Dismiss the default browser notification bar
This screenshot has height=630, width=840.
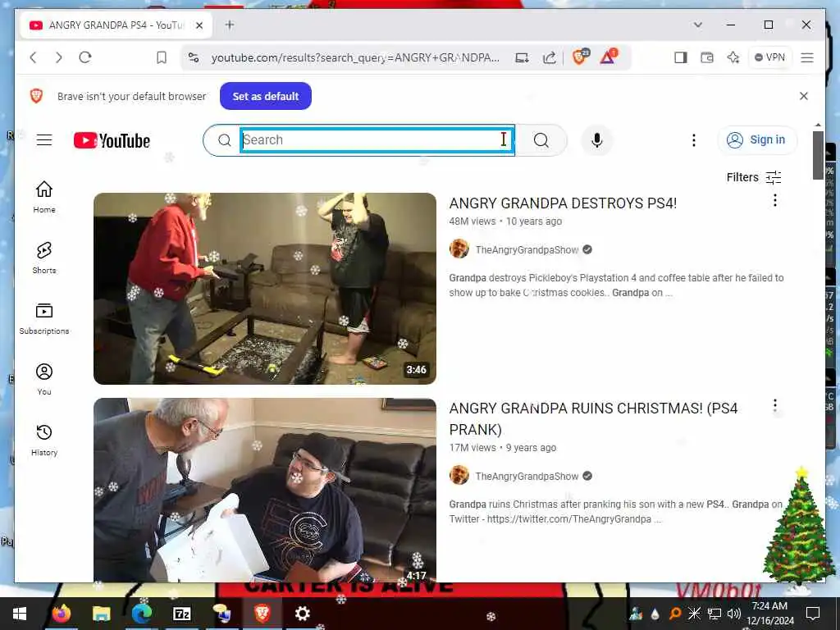pos(804,96)
